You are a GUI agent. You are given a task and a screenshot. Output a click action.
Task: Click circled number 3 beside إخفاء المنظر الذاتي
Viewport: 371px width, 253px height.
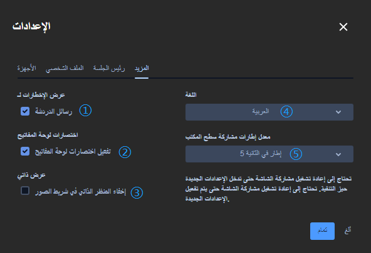coord(137,192)
